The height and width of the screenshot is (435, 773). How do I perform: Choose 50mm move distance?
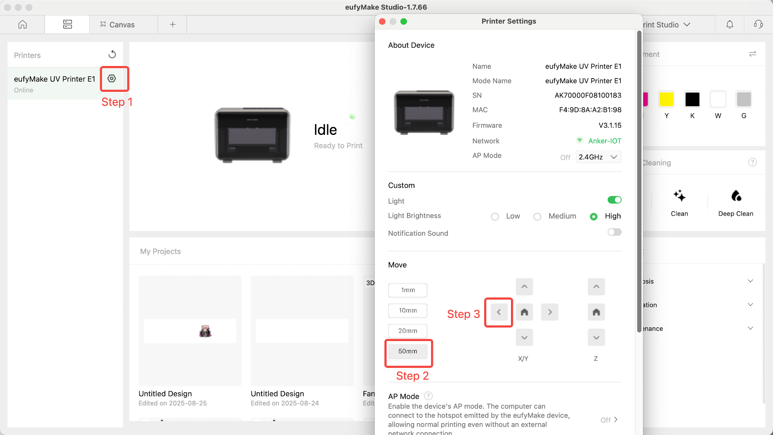coord(408,351)
